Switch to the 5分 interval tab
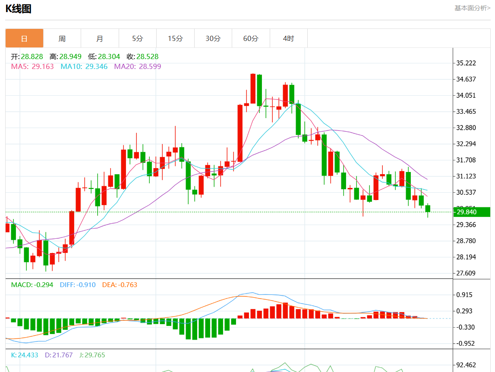Screen dimensions: 495x372 137,38
